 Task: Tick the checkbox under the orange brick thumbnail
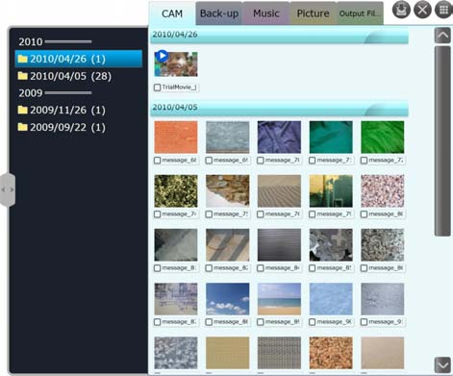point(157,161)
